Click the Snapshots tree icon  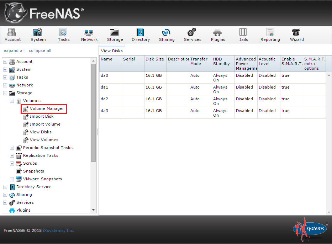[x=19, y=171]
